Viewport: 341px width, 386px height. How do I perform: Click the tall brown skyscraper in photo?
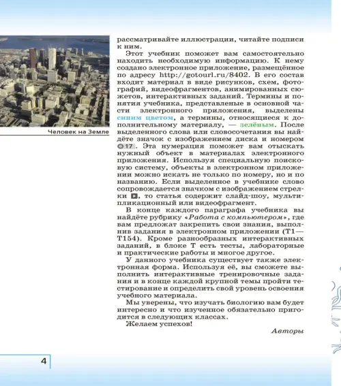33,58
